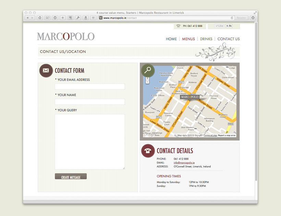Click the Marcopolo marker on the map
This screenshot has width=281, height=216.
(x=190, y=97)
